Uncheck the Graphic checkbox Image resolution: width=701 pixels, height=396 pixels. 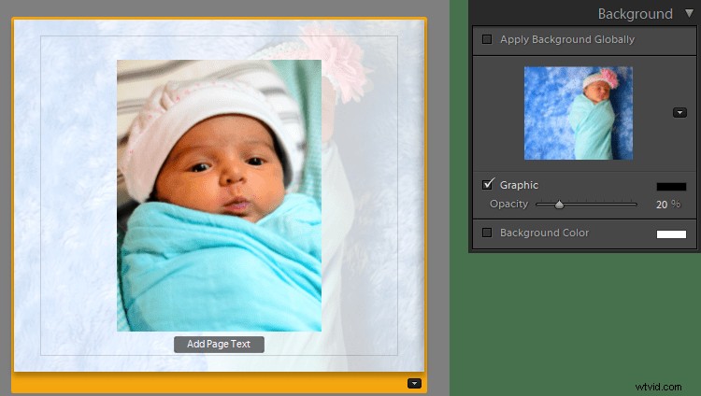[x=487, y=184]
